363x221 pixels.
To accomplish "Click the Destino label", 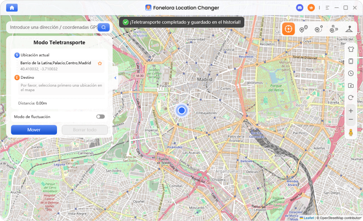I will (27, 78).
